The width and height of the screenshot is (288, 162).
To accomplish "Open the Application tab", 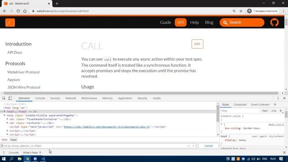I will coord(125,98).
